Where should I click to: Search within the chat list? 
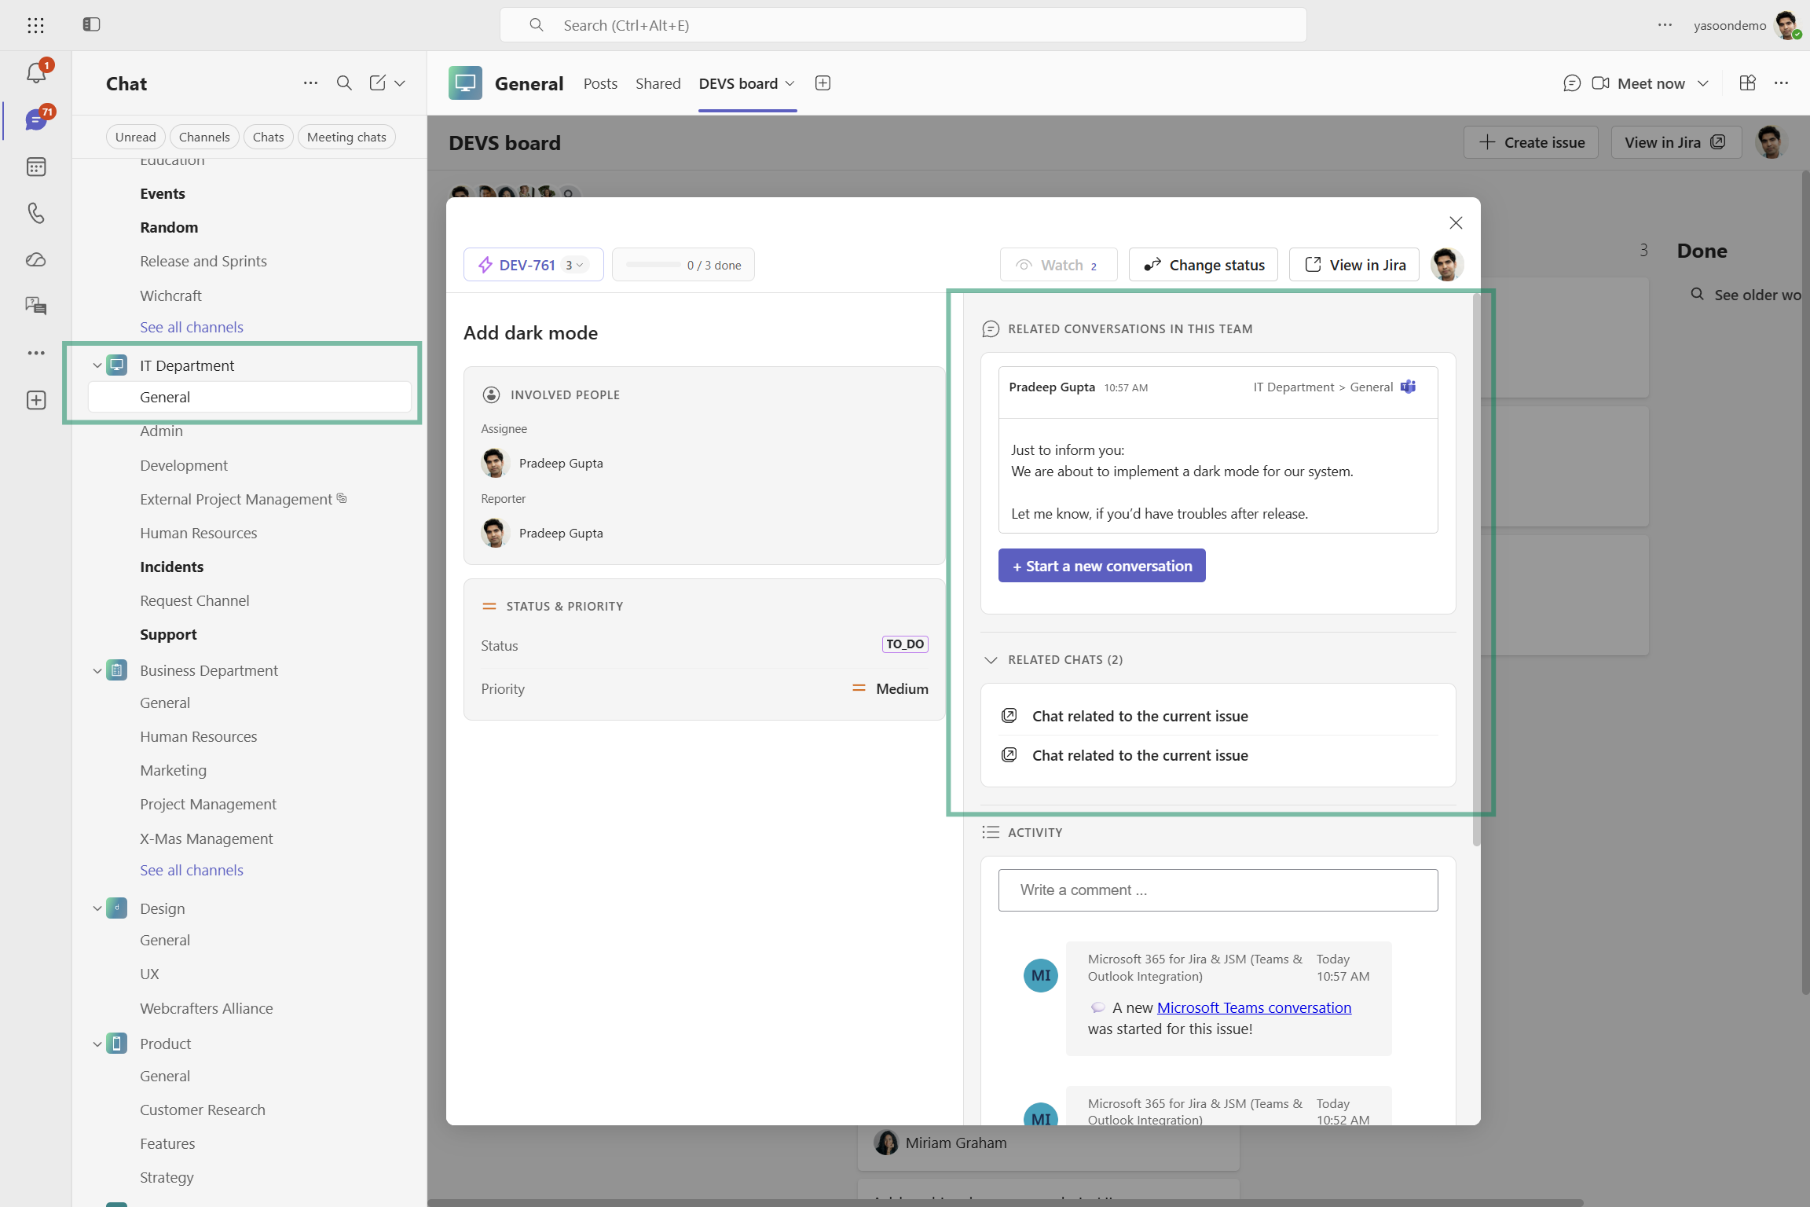(344, 83)
